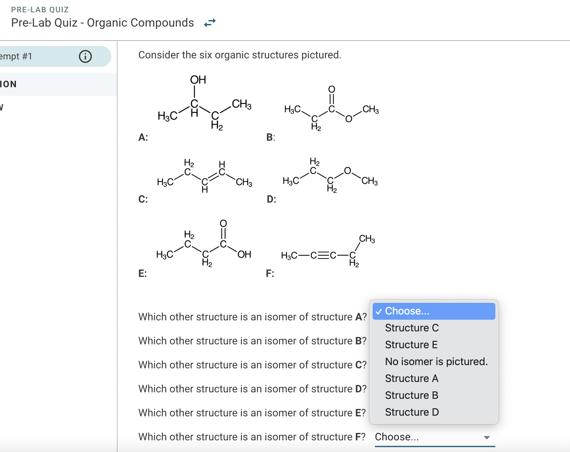Choose 'Structure E' in the open menu
This screenshot has height=452, width=570.
click(411, 345)
